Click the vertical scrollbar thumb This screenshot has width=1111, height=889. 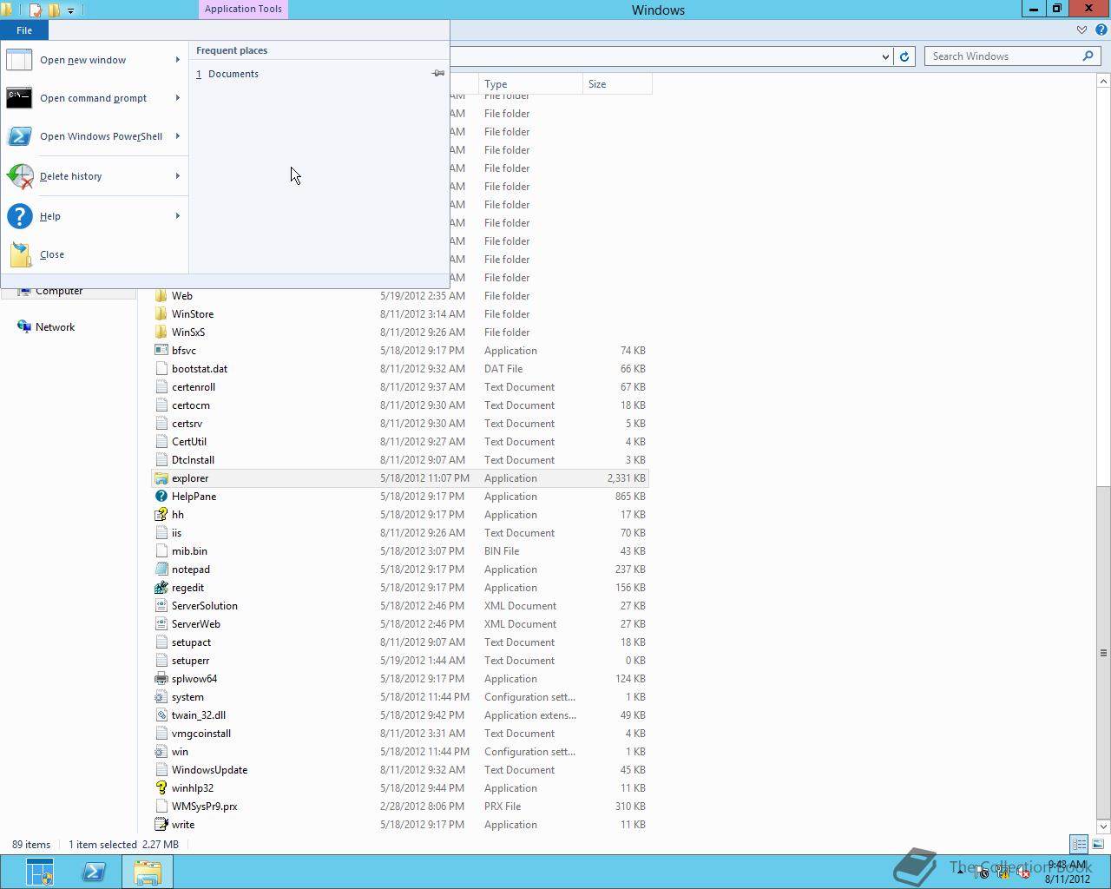coord(1103,652)
